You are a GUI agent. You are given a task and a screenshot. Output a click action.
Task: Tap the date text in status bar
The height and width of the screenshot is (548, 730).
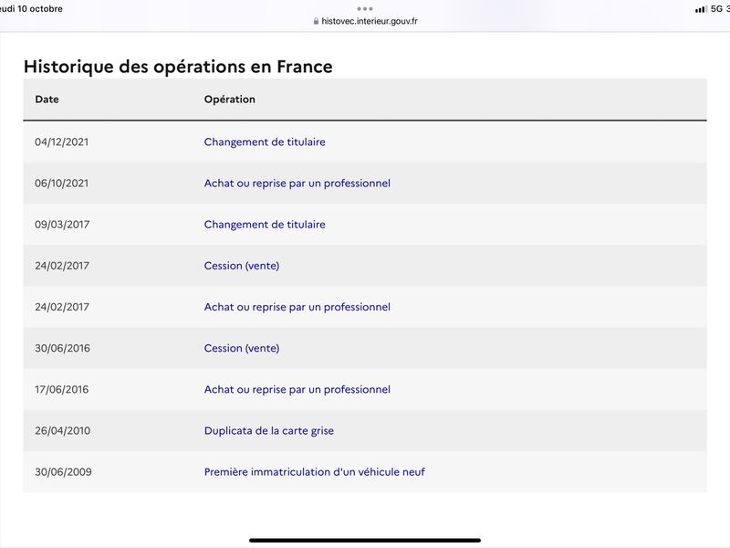tap(31, 9)
